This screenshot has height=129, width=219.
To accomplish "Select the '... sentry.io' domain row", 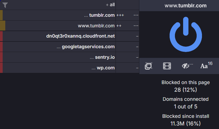I will click(x=102, y=57).
